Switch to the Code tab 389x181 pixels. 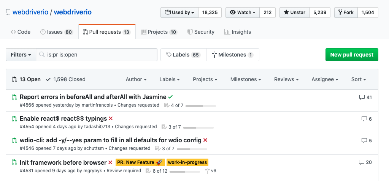20,32
